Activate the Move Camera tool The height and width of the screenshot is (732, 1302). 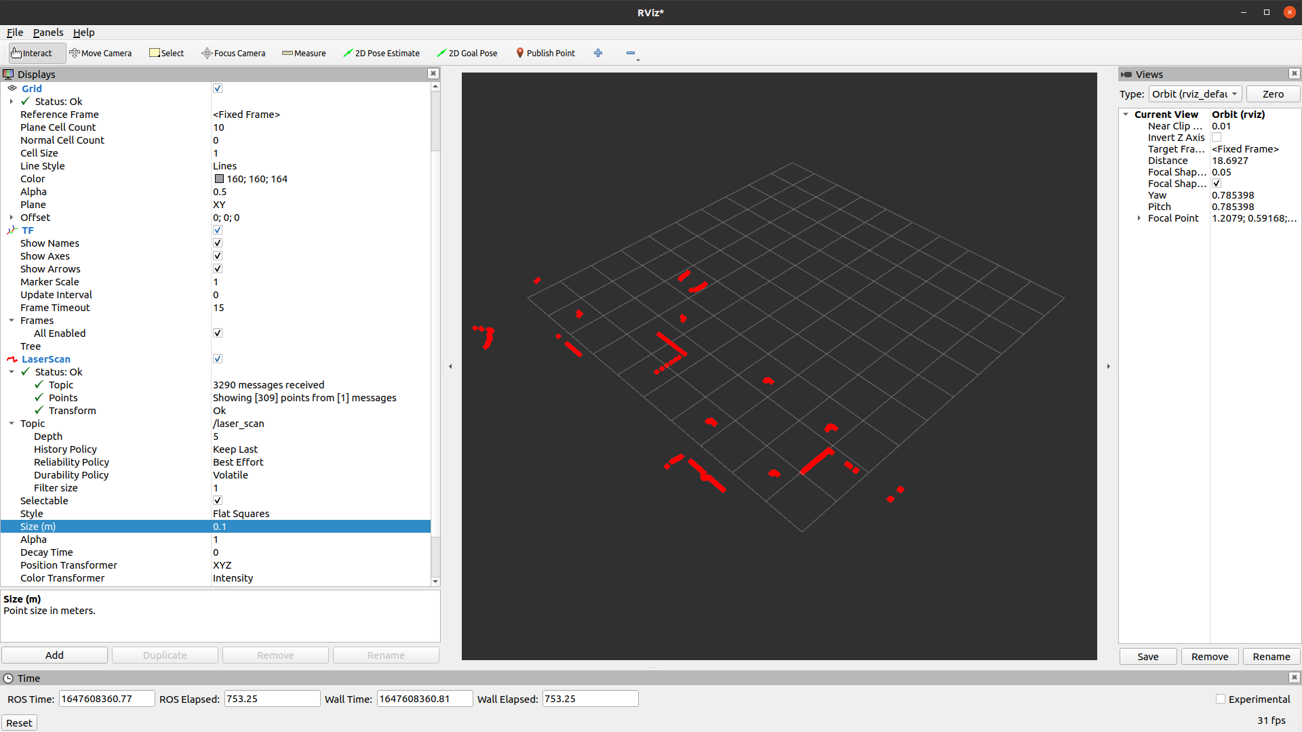point(100,53)
